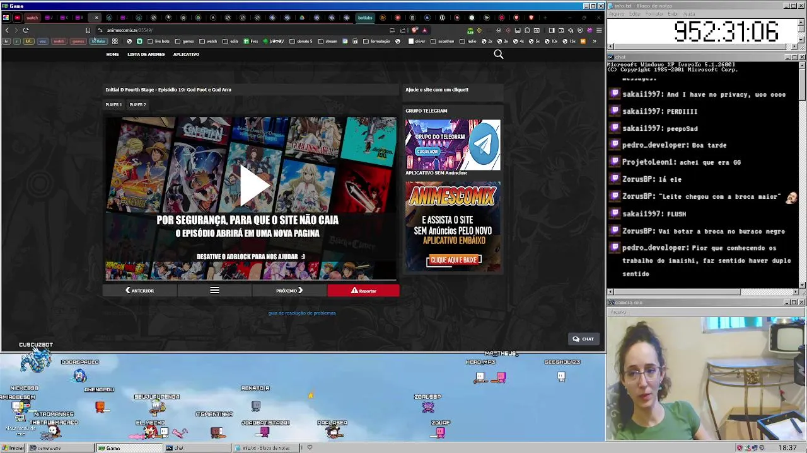Image resolution: width=807 pixels, height=453 pixels.
Task: Click the 'lk tabs' bookmark pill
Action: point(98,42)
